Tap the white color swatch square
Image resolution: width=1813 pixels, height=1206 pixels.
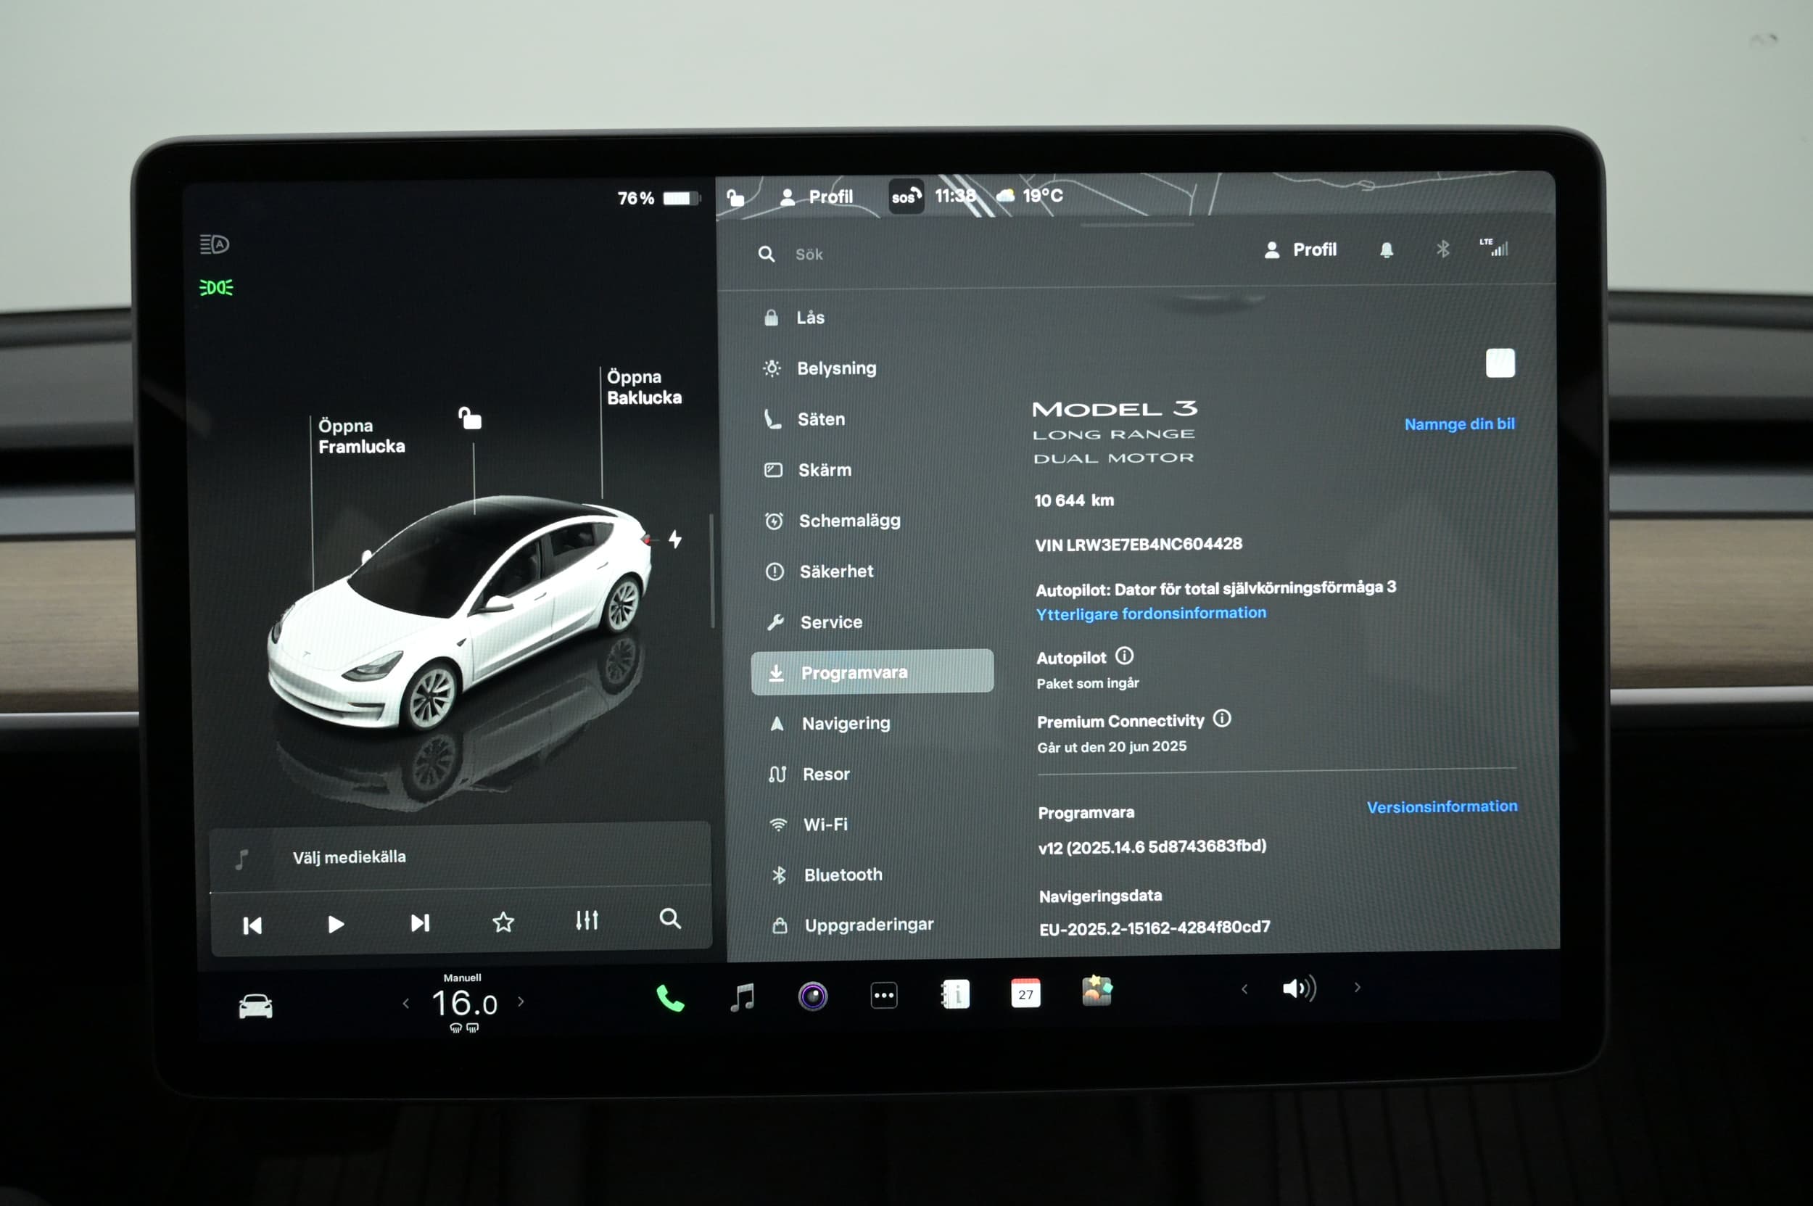click(1500, 363)
